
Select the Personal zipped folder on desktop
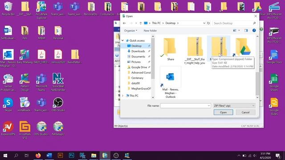[x=58, y=32]
